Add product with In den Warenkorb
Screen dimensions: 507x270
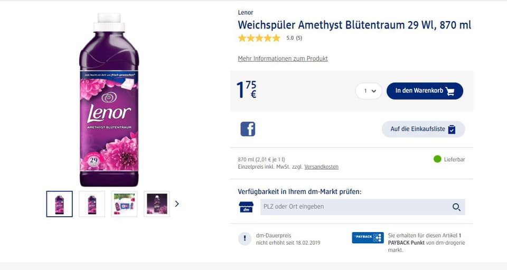[425, 91]
